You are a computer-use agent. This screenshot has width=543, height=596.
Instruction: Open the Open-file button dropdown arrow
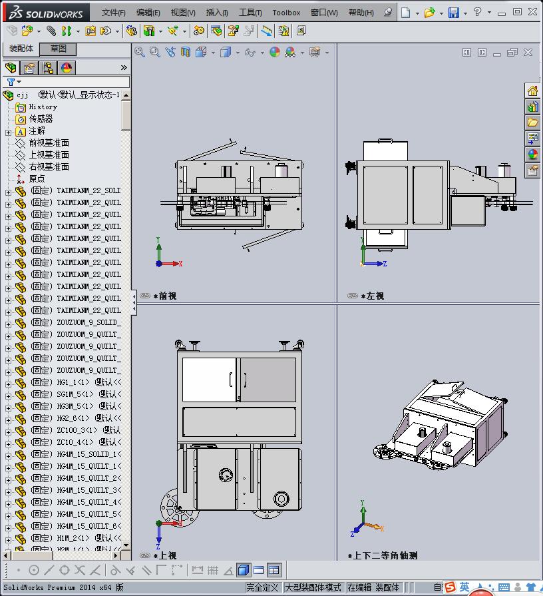pos(441,13)
